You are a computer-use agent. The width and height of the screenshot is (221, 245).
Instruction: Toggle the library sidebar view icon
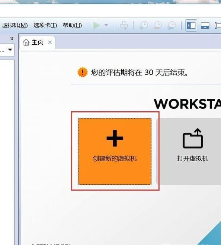[x=191, y=25]
